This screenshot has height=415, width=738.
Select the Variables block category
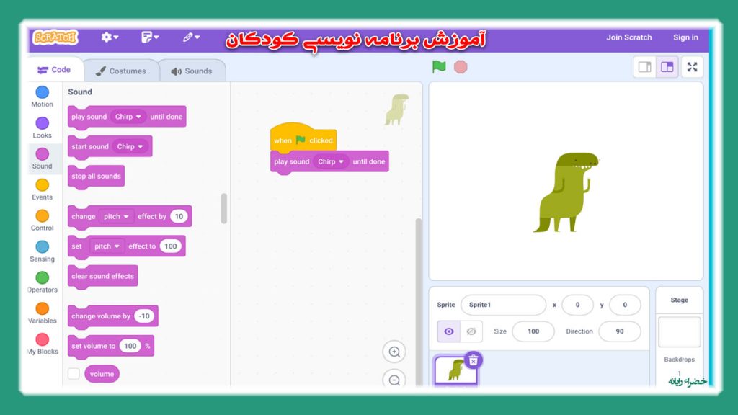[43, 313]
